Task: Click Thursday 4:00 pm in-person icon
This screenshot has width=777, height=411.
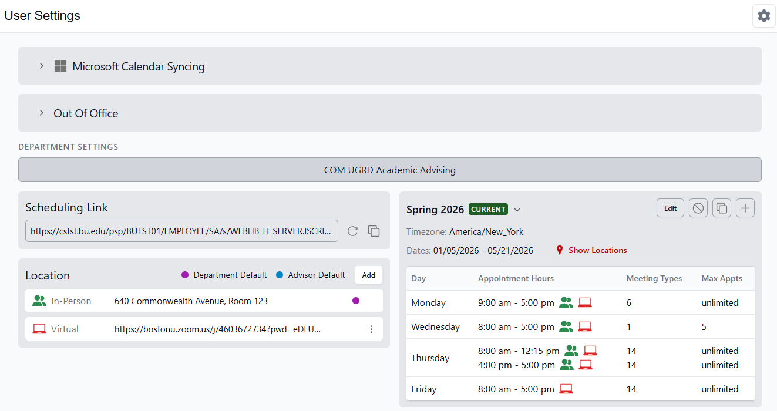Action: [567, 365]
